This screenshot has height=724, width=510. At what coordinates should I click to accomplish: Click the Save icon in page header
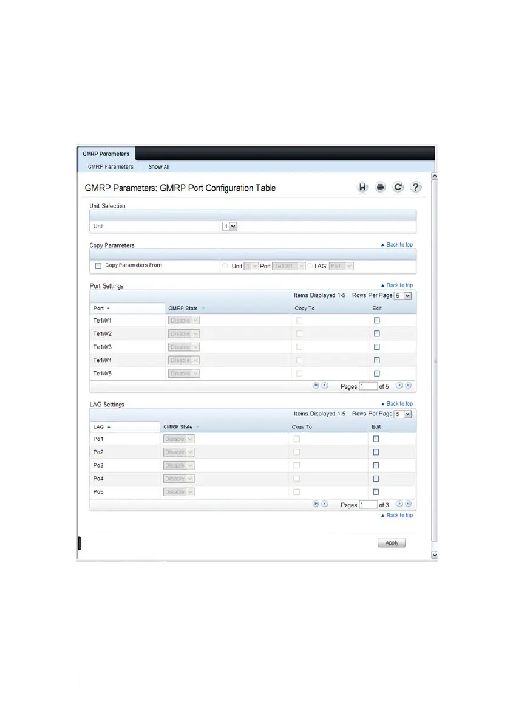[x=362, y=188]
